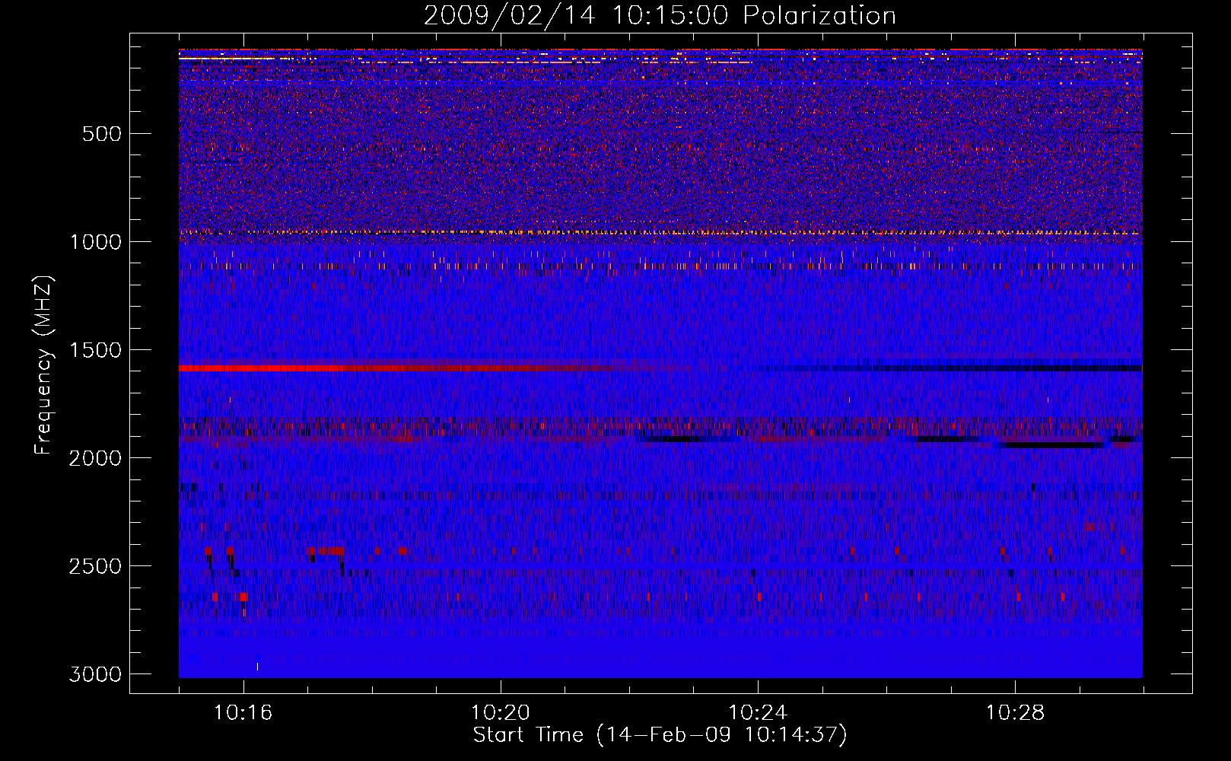The image size is (1231, 761).
Task: Click the 10:24 time tick label
Action: (x=759, y=713)
